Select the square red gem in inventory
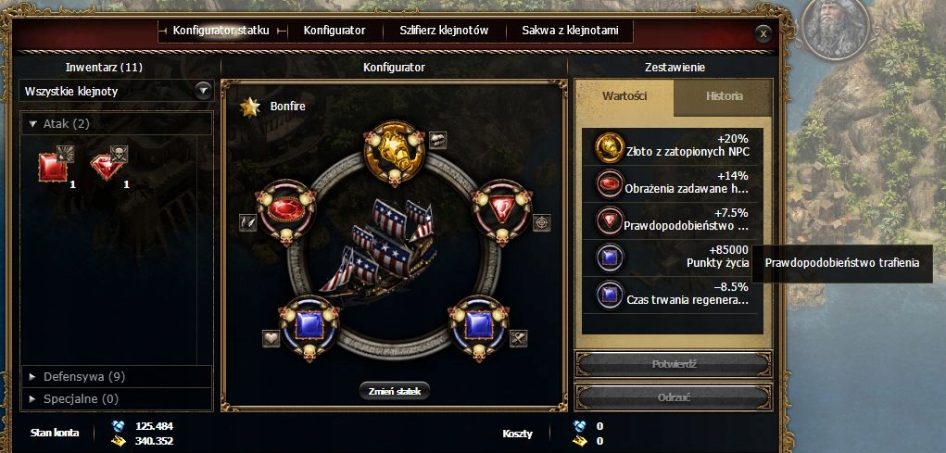Image resolution: width=946 pixels, height=453 pixels. tap(53, 167)
